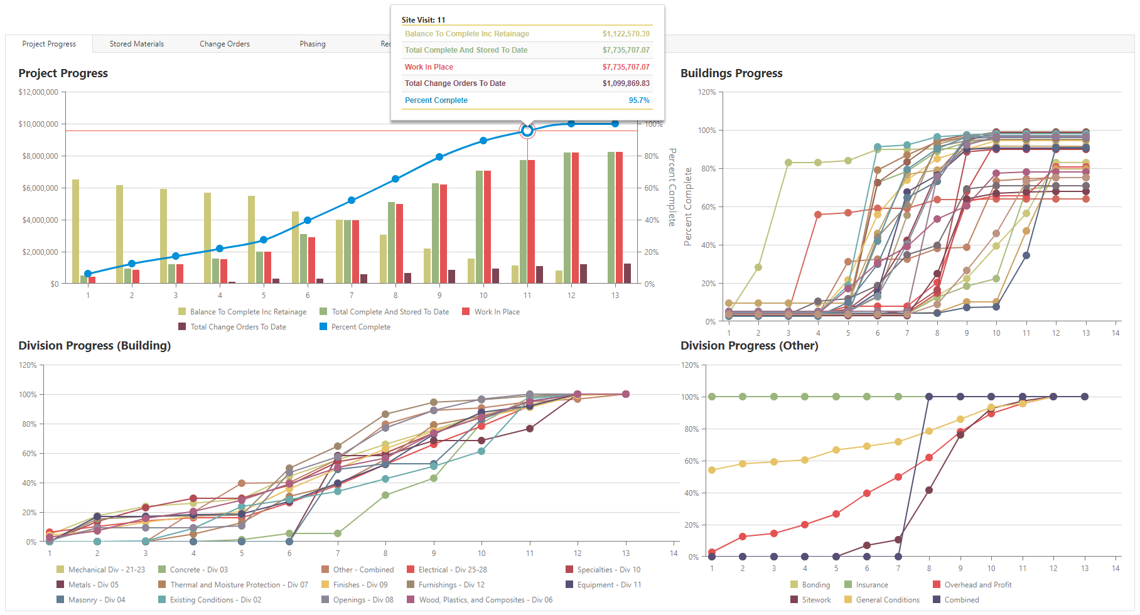1140x615 pixels.
Task: Click the Project Progress tab
Action: click(x=49, y=44)
